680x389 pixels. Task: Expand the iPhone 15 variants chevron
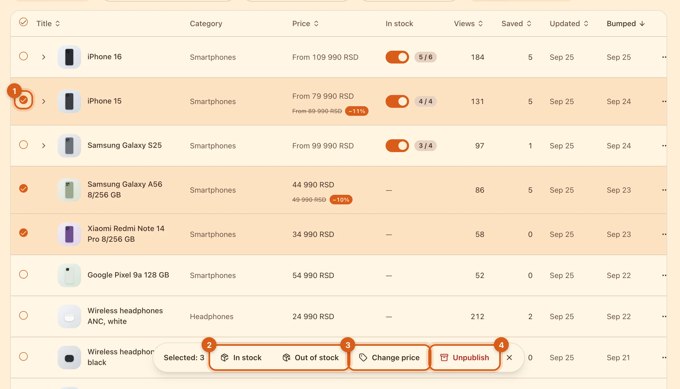point(44,102)
